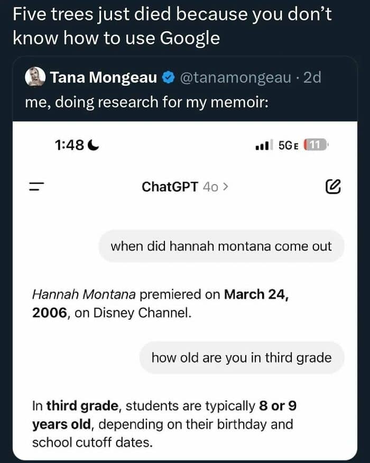This screenshot has height=463, width=370.
Task: Select the "how old are you in third grade" bubble
Action: (242, 357)
